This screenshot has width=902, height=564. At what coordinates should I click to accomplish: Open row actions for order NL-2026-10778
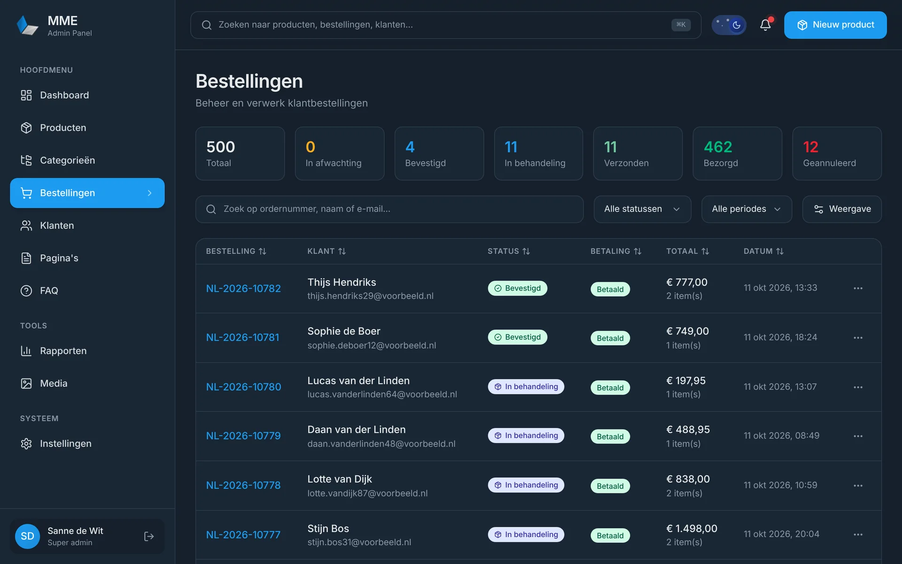click(858, 485)
